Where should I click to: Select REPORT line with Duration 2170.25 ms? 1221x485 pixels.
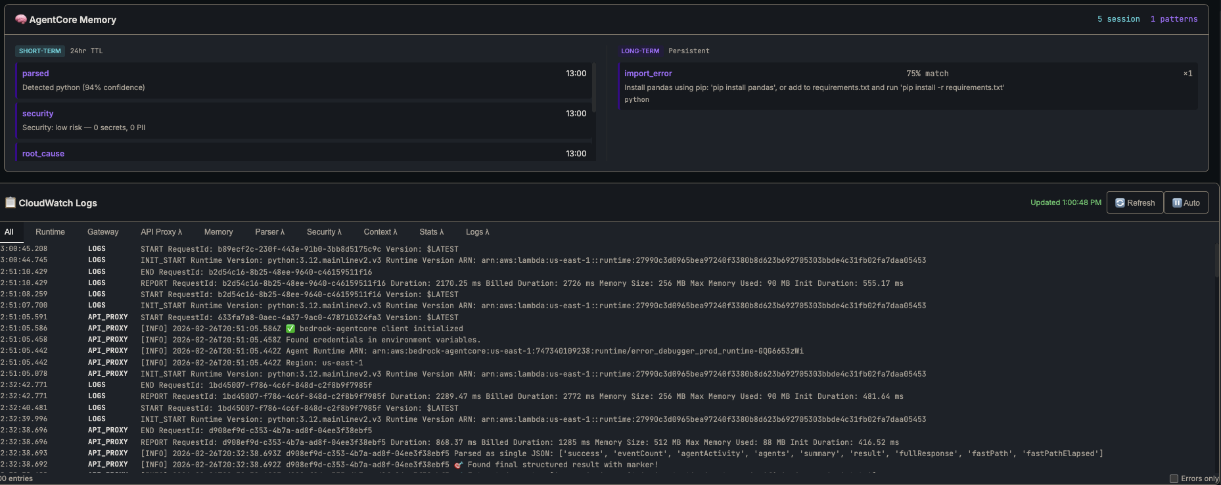pyautogui.click(x=608, y=283)
